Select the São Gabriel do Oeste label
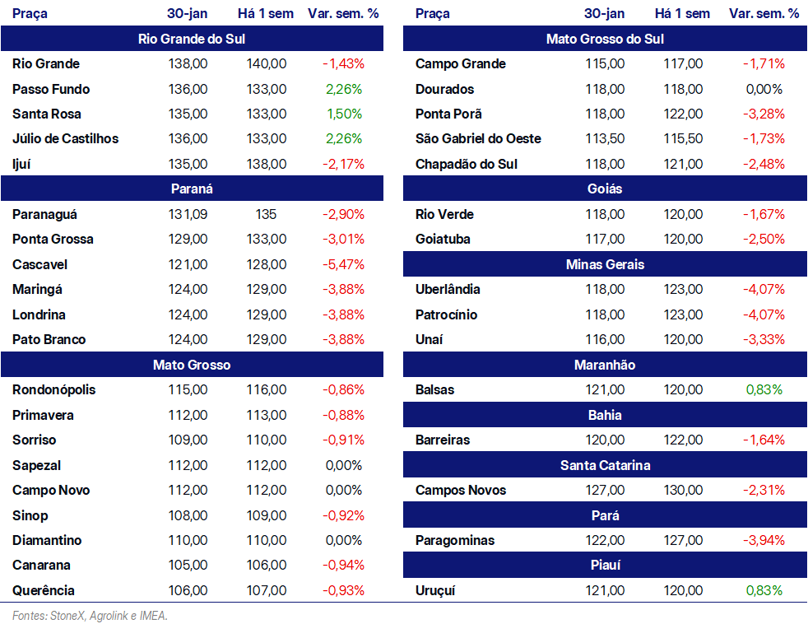808x624 pixels. [478, 138]
